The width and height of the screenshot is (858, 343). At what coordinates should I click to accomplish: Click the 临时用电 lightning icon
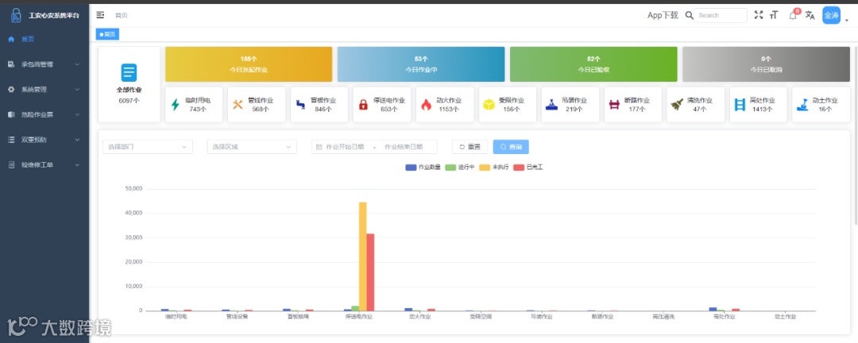[175, 105]
